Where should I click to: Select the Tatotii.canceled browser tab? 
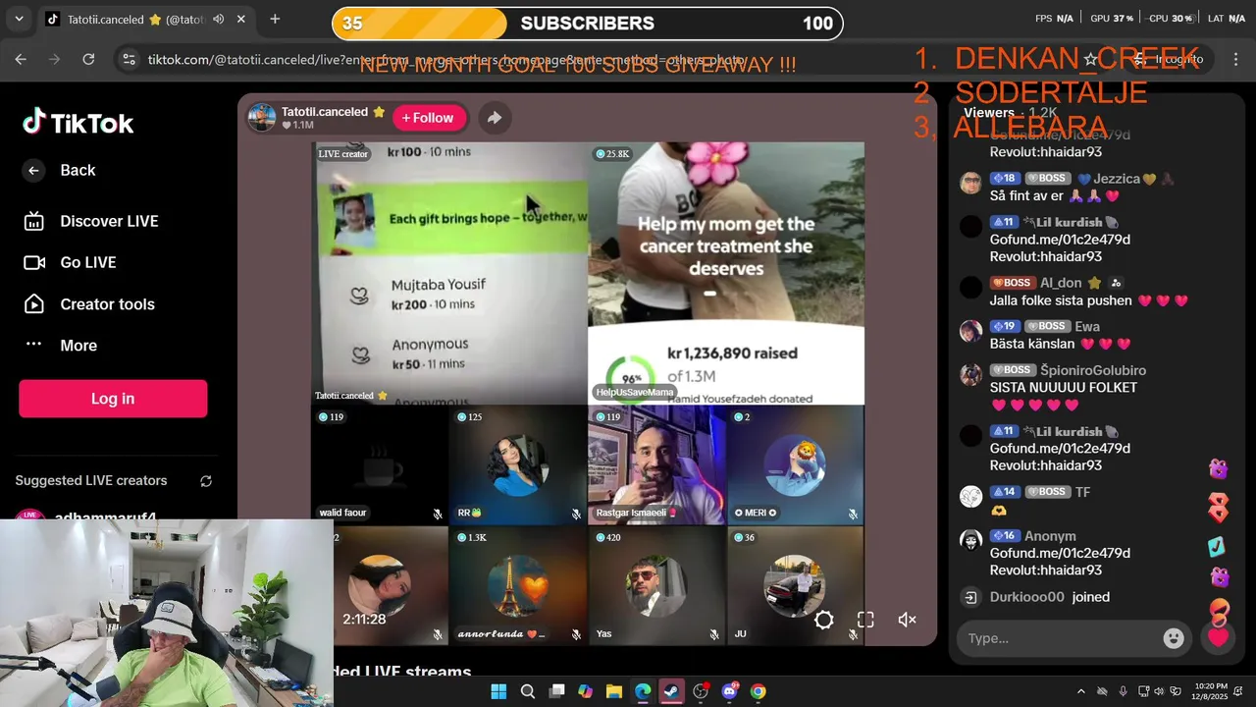(x=146, y=19)
